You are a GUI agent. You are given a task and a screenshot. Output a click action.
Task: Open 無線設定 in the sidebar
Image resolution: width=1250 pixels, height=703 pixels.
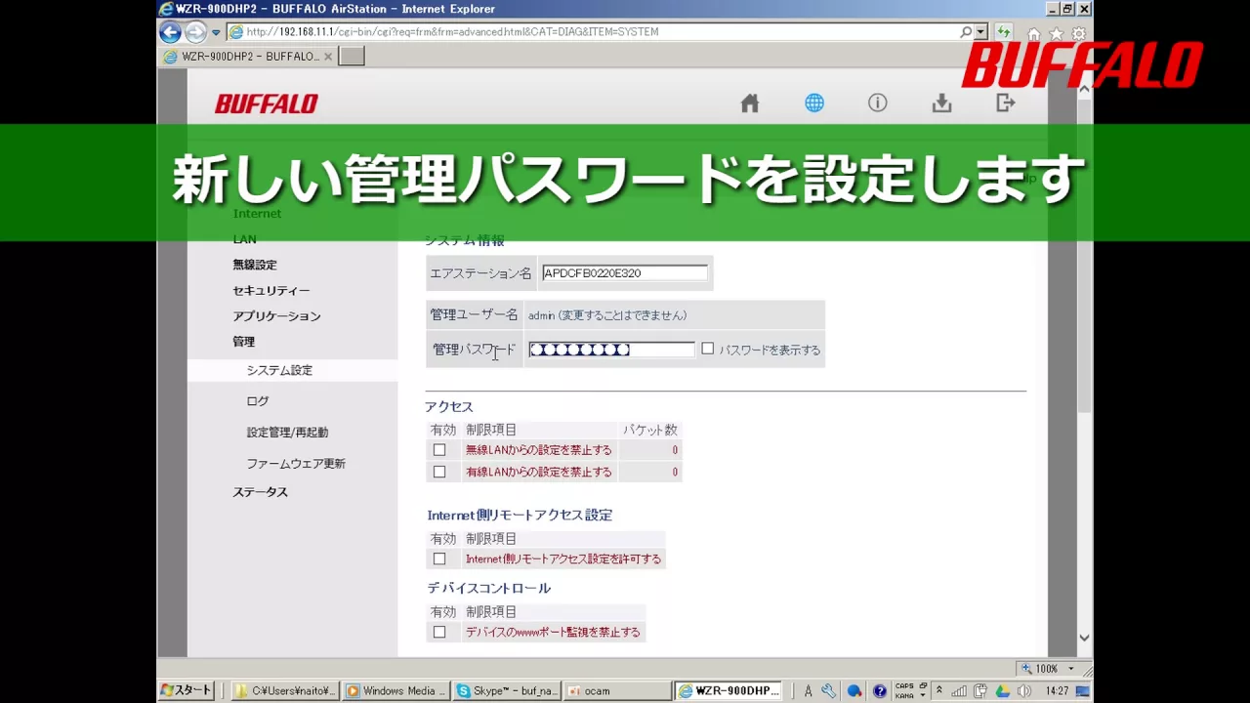[x=255, y=265]
